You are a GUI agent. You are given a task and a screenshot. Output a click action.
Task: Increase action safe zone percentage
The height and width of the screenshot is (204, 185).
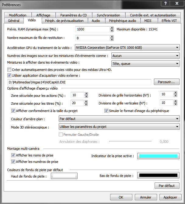pos(86,93)
